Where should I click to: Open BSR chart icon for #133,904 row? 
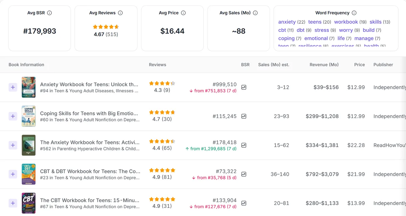(244, 203)
